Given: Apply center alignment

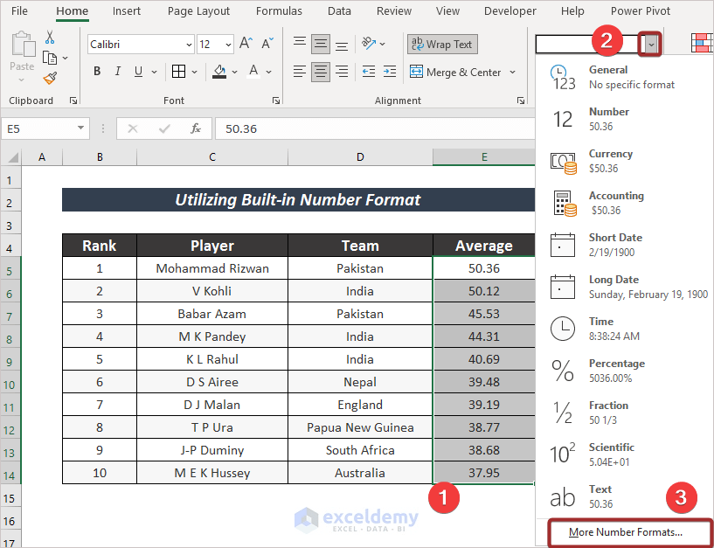Looking at the screenshot, I should pos(320,71).
